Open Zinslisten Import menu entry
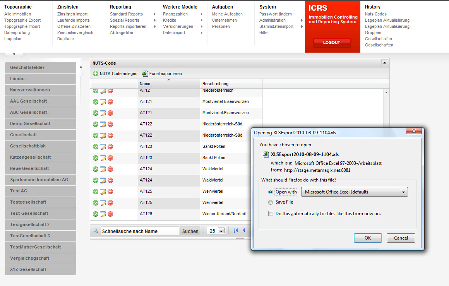 (x=72, y=14)
